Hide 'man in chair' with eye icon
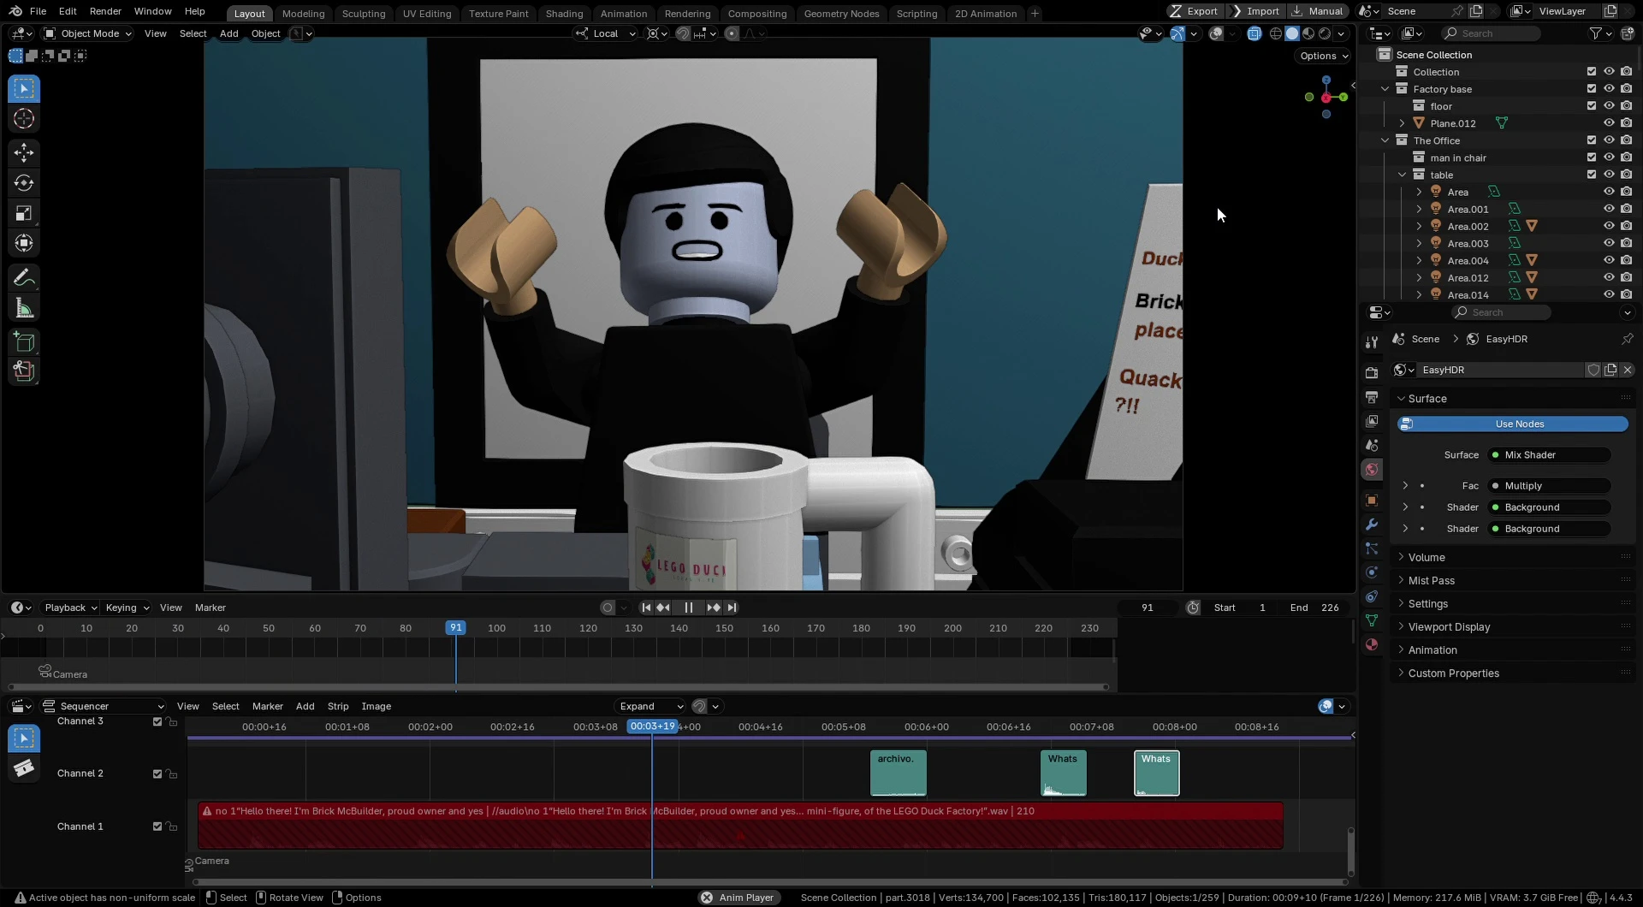The width and height of the screenshot is (1643, 907). pyautogui.click(x=1609, y=157)
